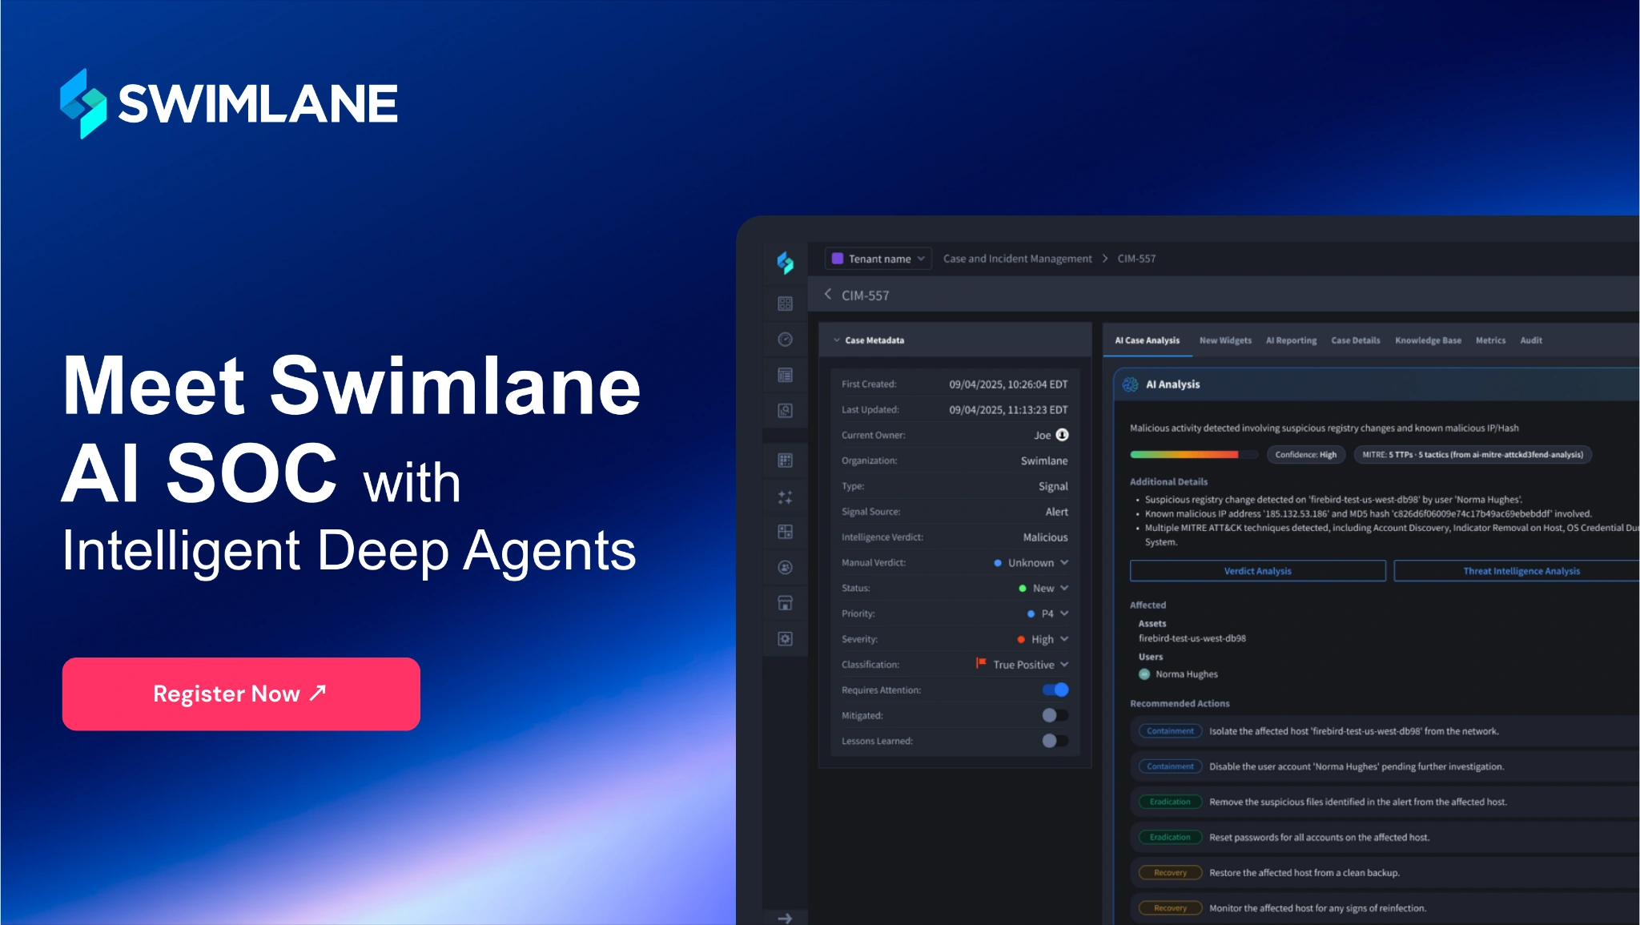1640x925 pixels.
Task: Open the Tenant name dropdown
Action: [878, 259]
